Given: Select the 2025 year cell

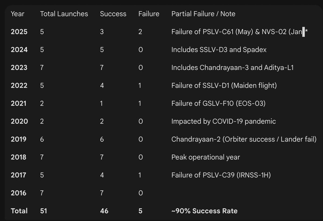Looking at the screenshot, I should [x=19, y=32].
